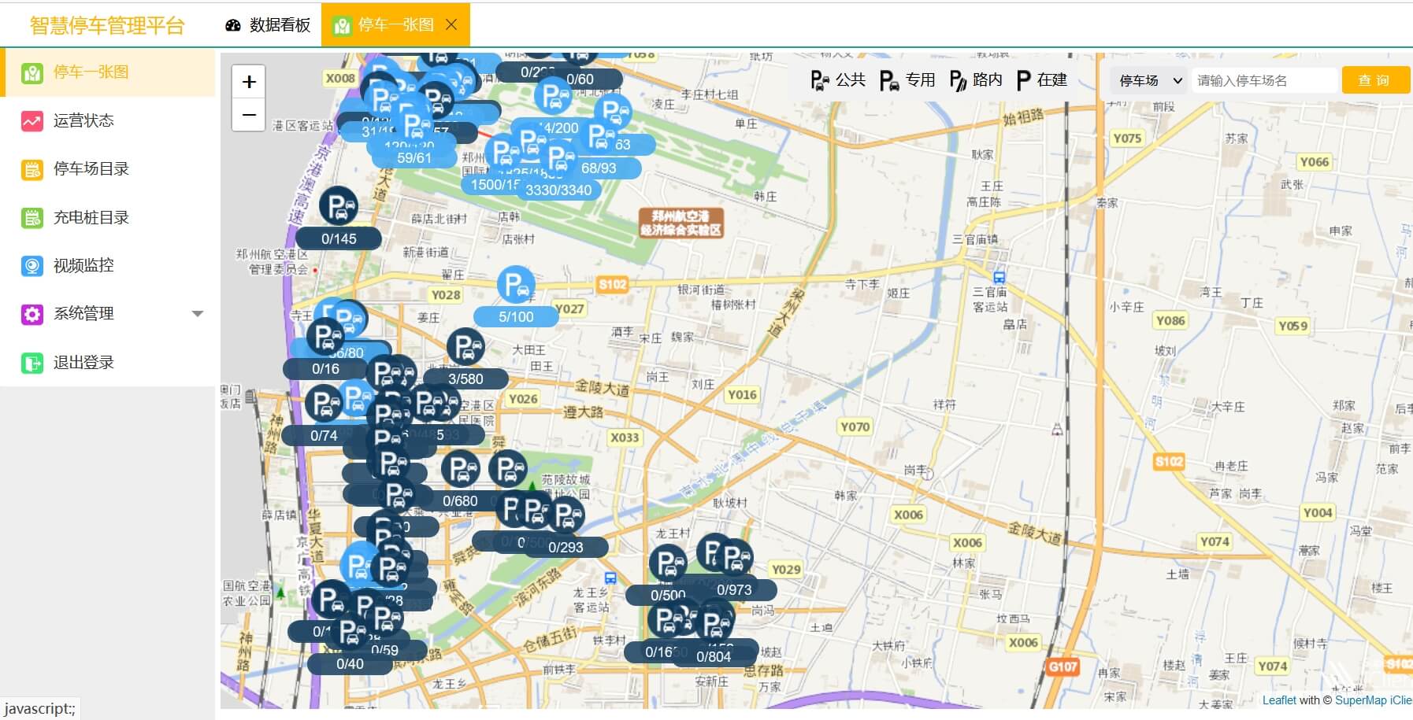Click the 智慧停车管理平台 title
The height and width of the screenshot is (720, 1413).
(107, 26)
